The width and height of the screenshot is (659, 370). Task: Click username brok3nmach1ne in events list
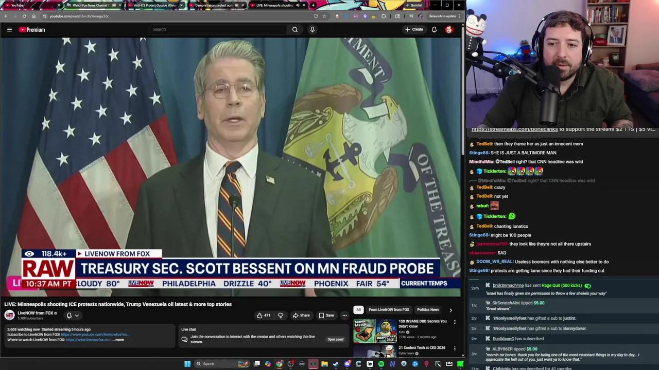click(508, 285)
